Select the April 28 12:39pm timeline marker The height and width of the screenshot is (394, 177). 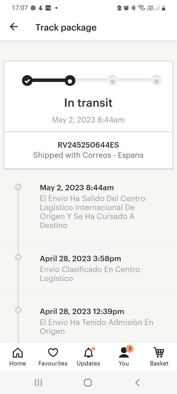[18, 310]
